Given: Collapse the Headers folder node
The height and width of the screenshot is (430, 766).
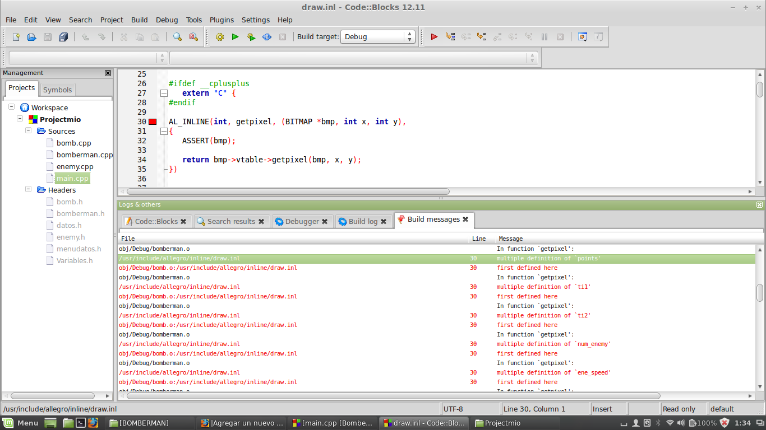Looking at the screenshot, I should [x=29, y=190].
